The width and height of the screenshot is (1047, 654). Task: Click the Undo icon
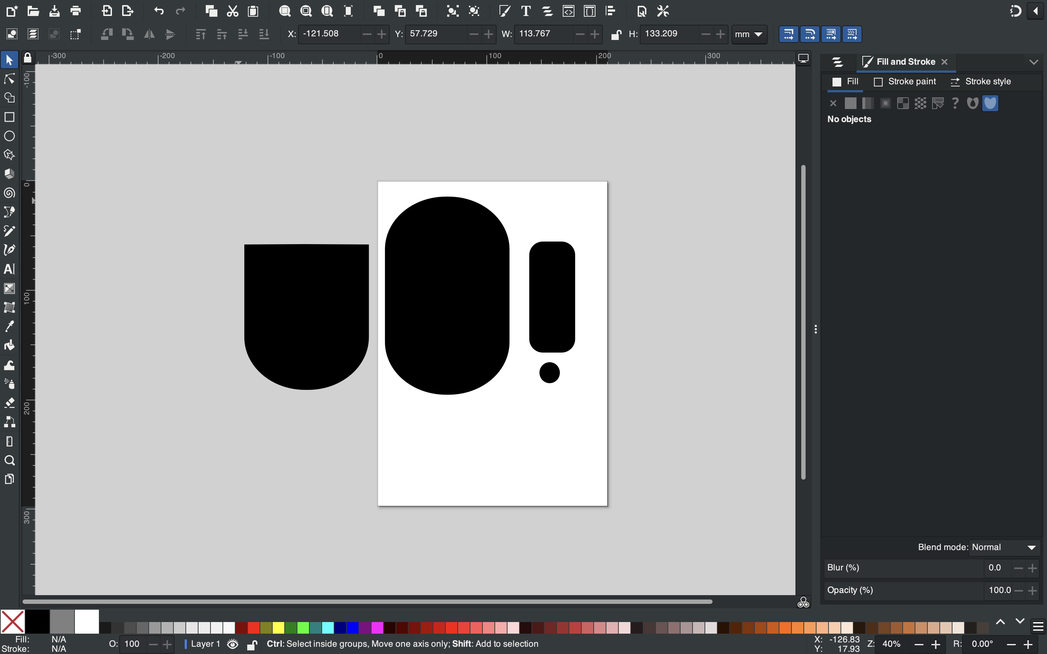point(159,11)
